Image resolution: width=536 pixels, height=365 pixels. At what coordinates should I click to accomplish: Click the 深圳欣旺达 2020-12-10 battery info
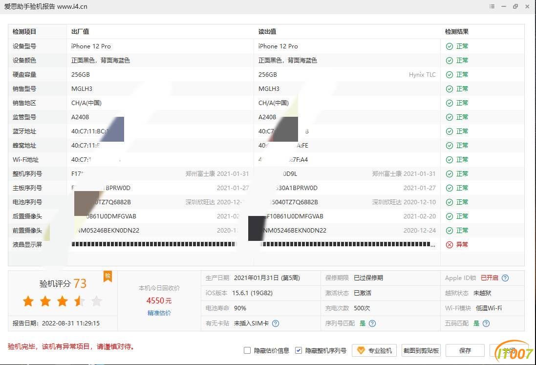point(404,202)
